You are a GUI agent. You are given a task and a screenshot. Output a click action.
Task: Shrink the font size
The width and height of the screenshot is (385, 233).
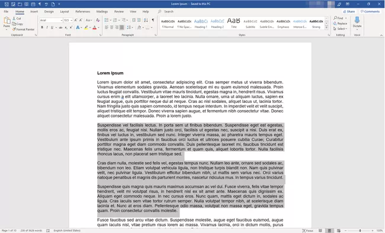point(81,20)
